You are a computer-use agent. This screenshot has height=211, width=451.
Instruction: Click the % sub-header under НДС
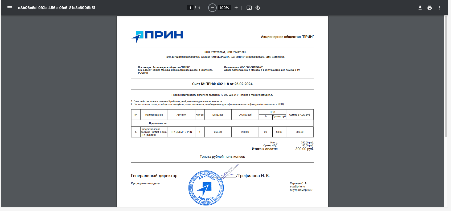click(x=266, y=117)
